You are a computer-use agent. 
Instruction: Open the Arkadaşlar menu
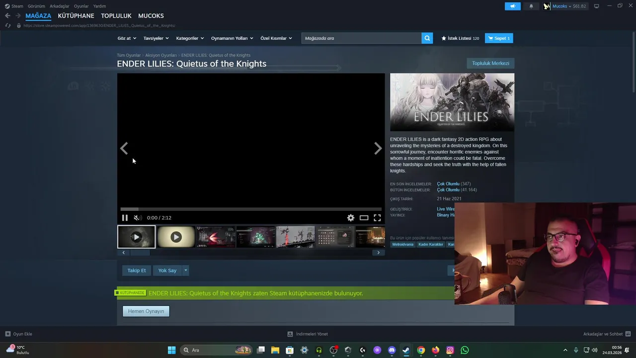(60, 6)
